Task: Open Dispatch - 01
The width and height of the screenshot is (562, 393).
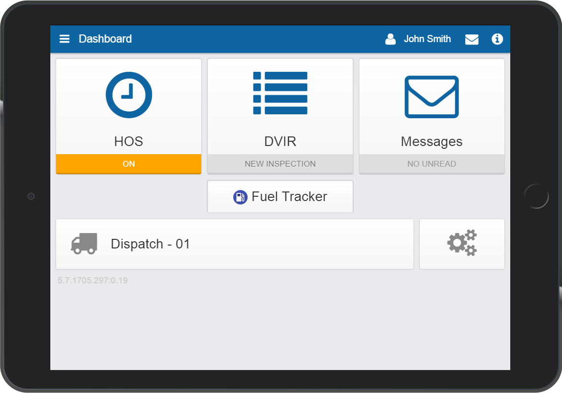Action: (235, 244)
